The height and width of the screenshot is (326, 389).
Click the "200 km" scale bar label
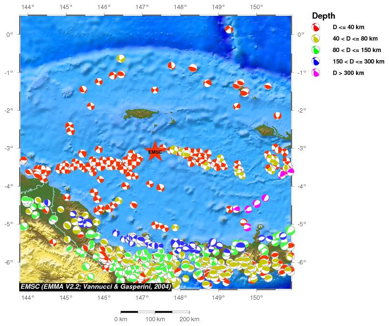(x=189, y=319)
